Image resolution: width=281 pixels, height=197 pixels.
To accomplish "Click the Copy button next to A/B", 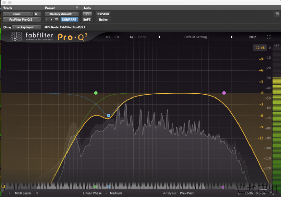I will click(142, 37).
